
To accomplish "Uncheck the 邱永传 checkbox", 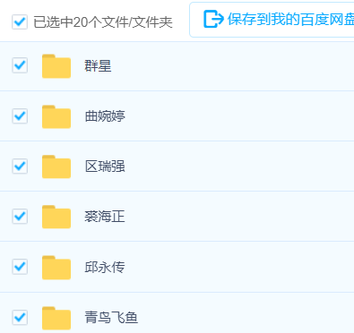I will tap(20, 267).
